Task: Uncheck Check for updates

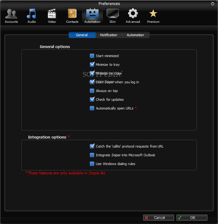Action: 92,100
